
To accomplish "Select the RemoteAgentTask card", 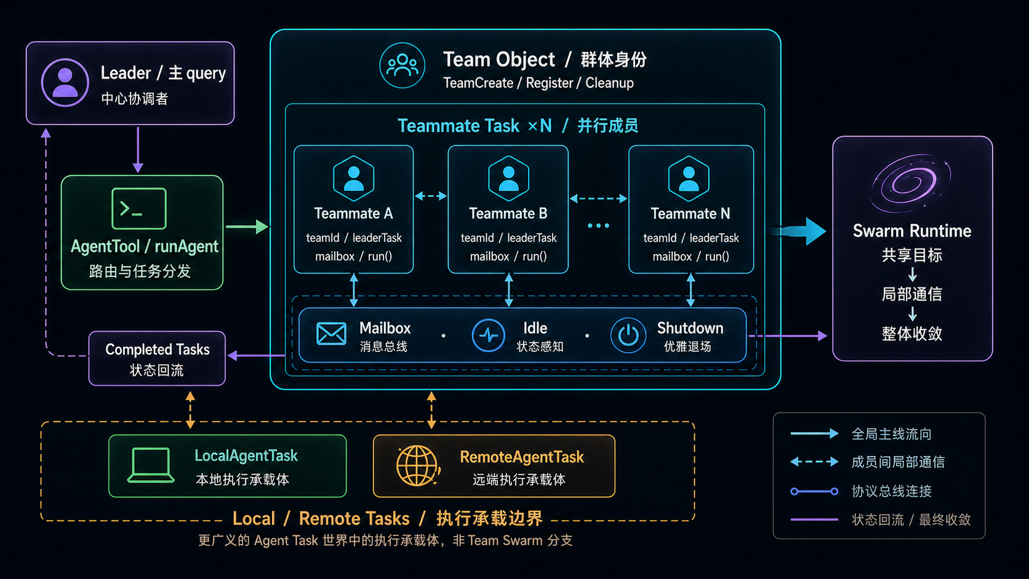I will pyautogui.click(x=494, y=466).
